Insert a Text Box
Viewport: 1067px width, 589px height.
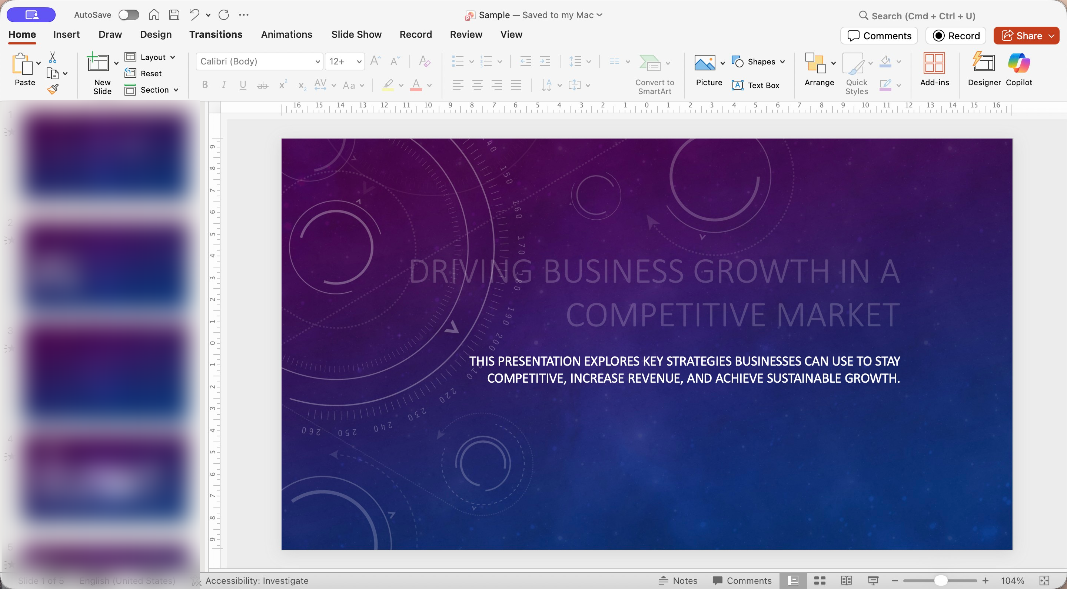(755, 85)
